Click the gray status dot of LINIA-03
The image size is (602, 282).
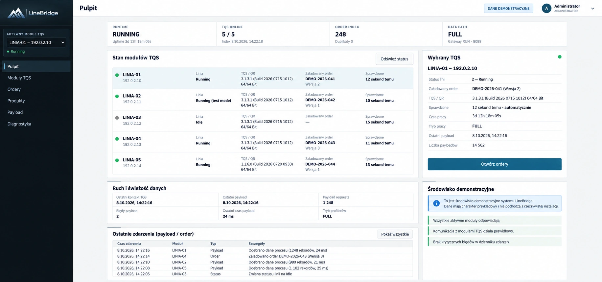tap(117, 118)
